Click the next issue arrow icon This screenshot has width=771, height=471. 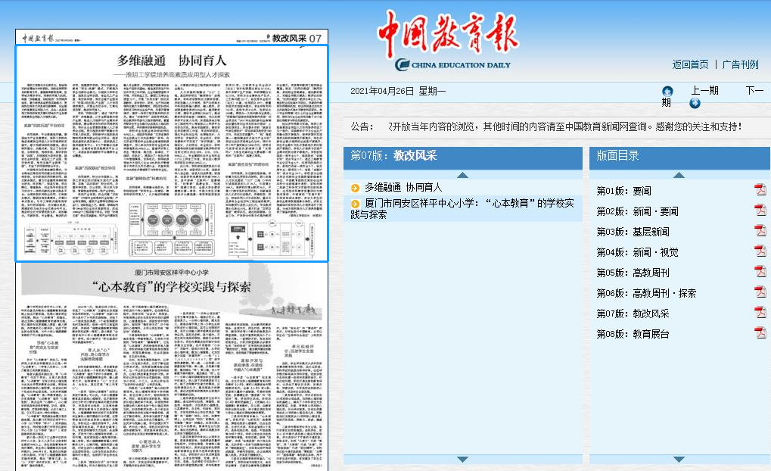(x=695, y=103)
